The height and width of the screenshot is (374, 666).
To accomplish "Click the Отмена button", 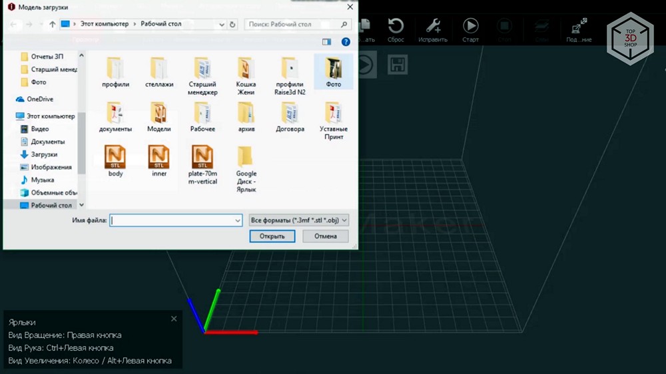I will tap(326, 236).
